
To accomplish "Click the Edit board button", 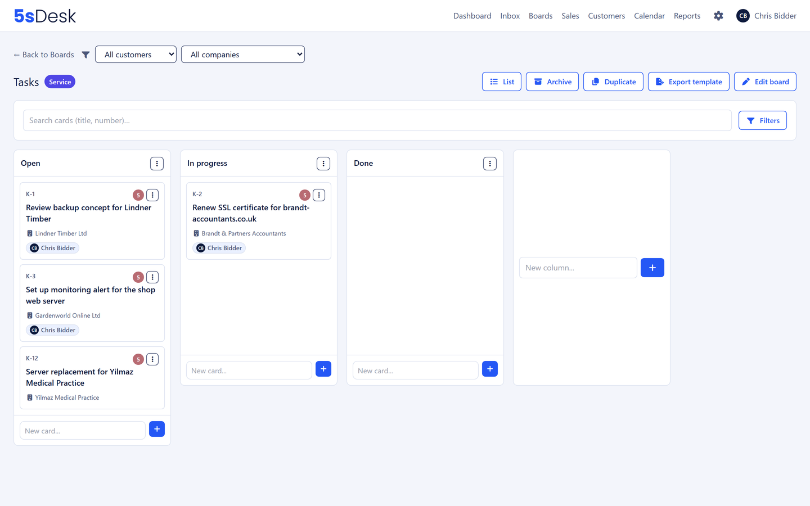I will click(x=765, y=82).
